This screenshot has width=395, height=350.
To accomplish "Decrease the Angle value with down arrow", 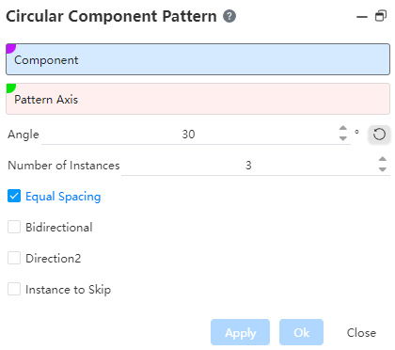I will [x=343, y=138].
